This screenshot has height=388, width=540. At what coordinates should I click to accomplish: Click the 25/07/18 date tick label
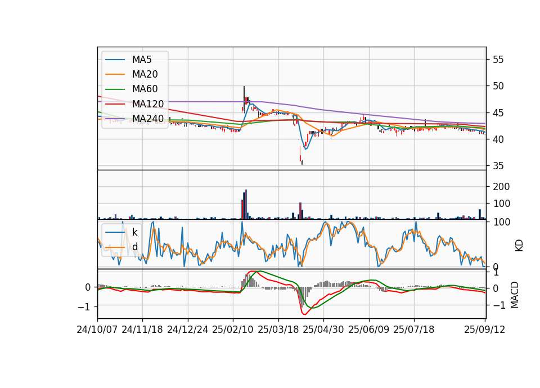pos(414,330)
